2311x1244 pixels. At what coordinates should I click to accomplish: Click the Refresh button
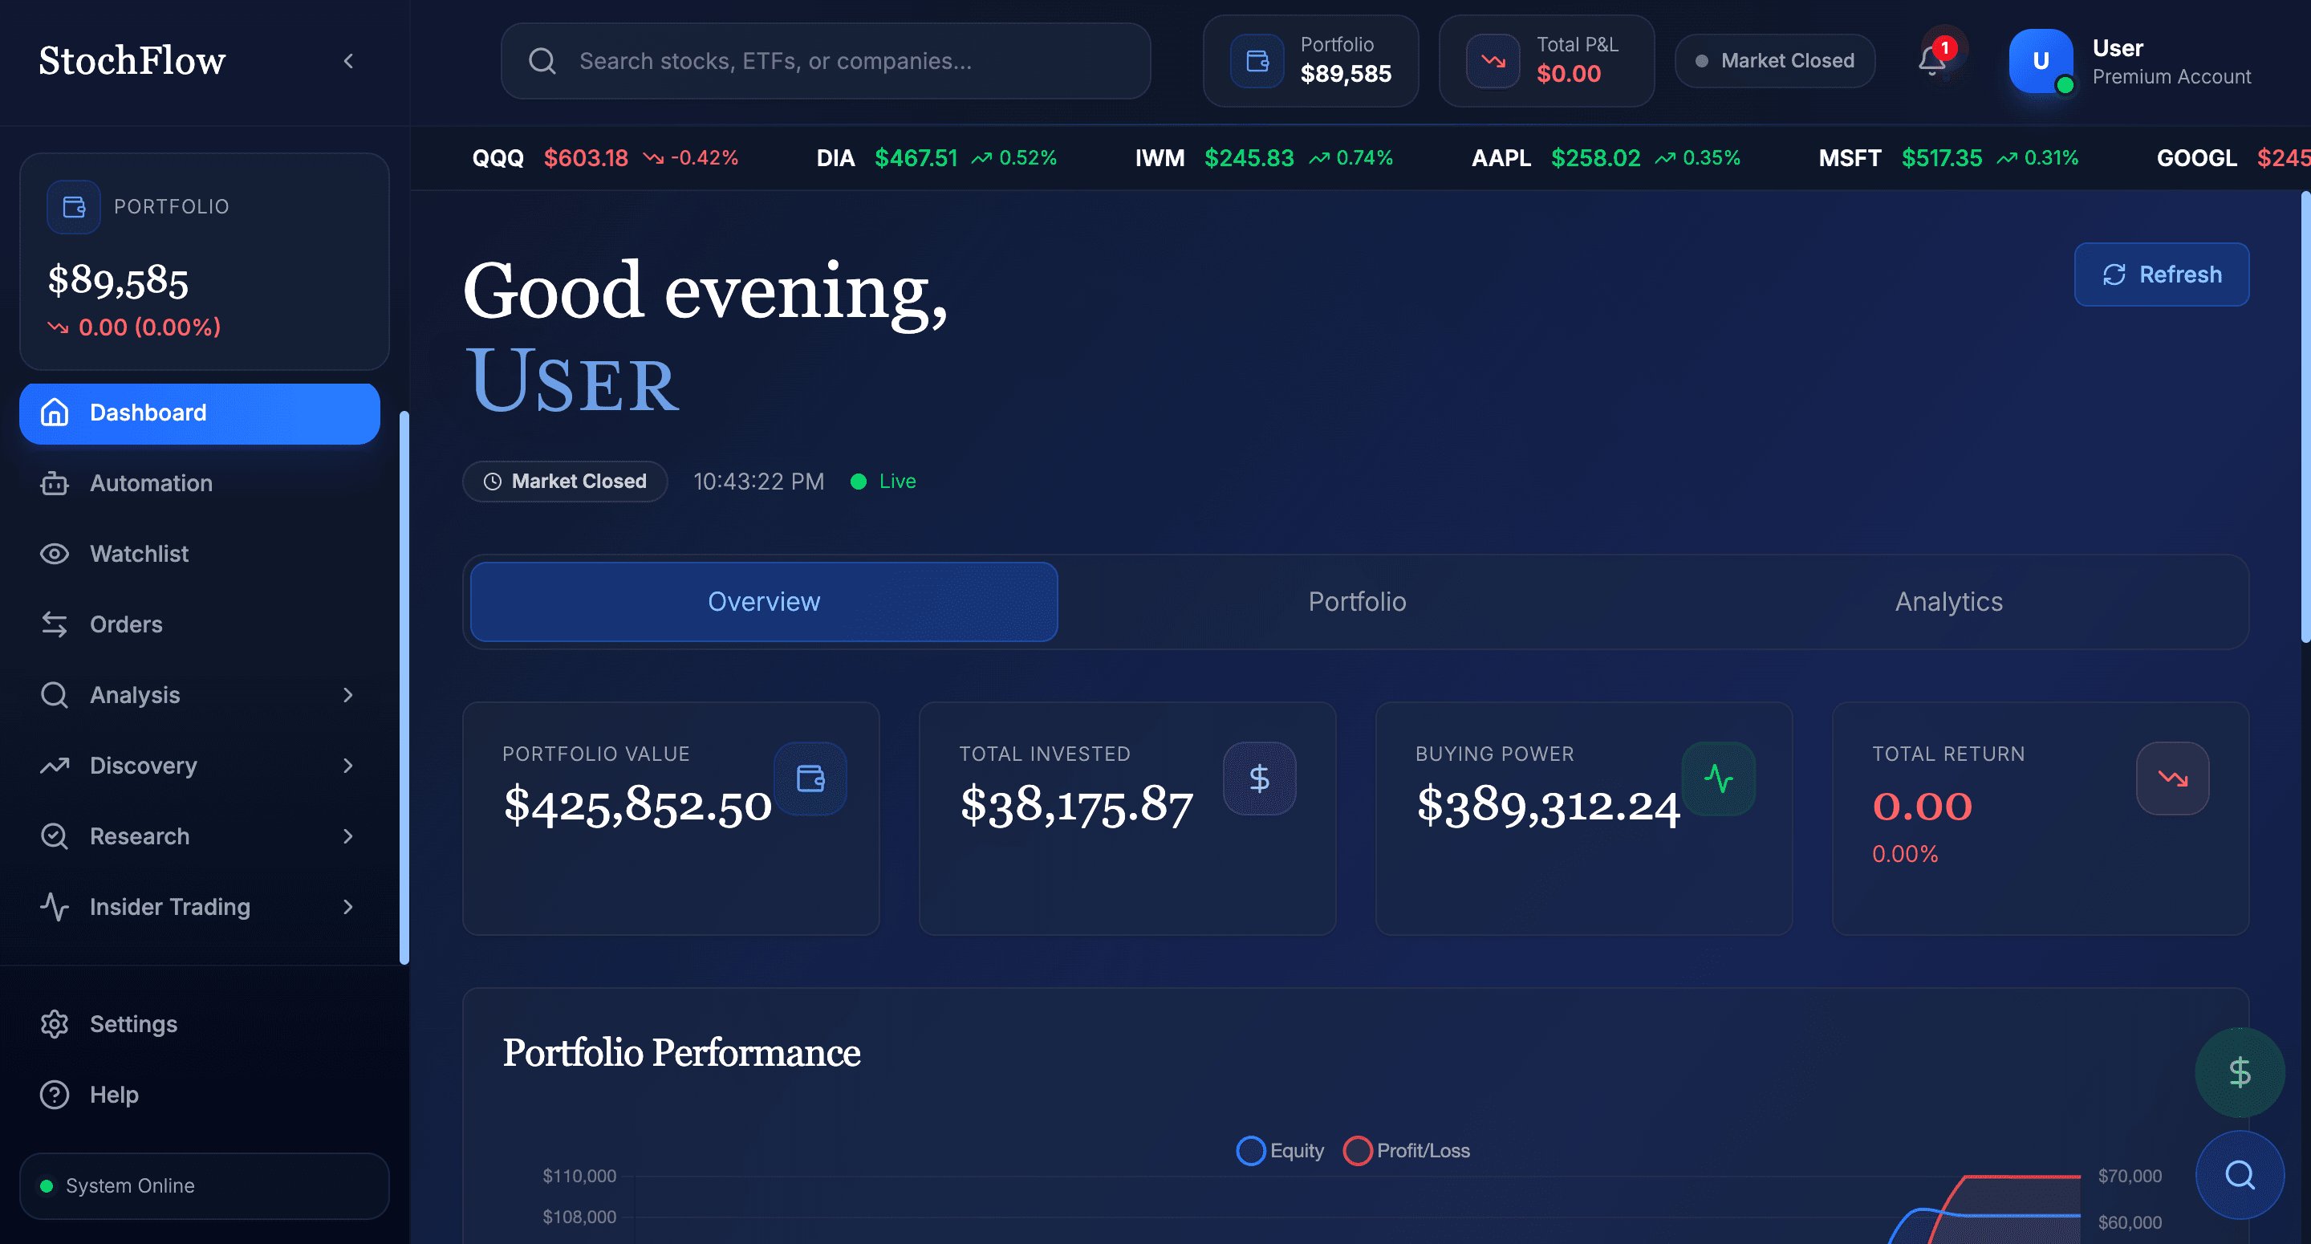(2161, 274)
